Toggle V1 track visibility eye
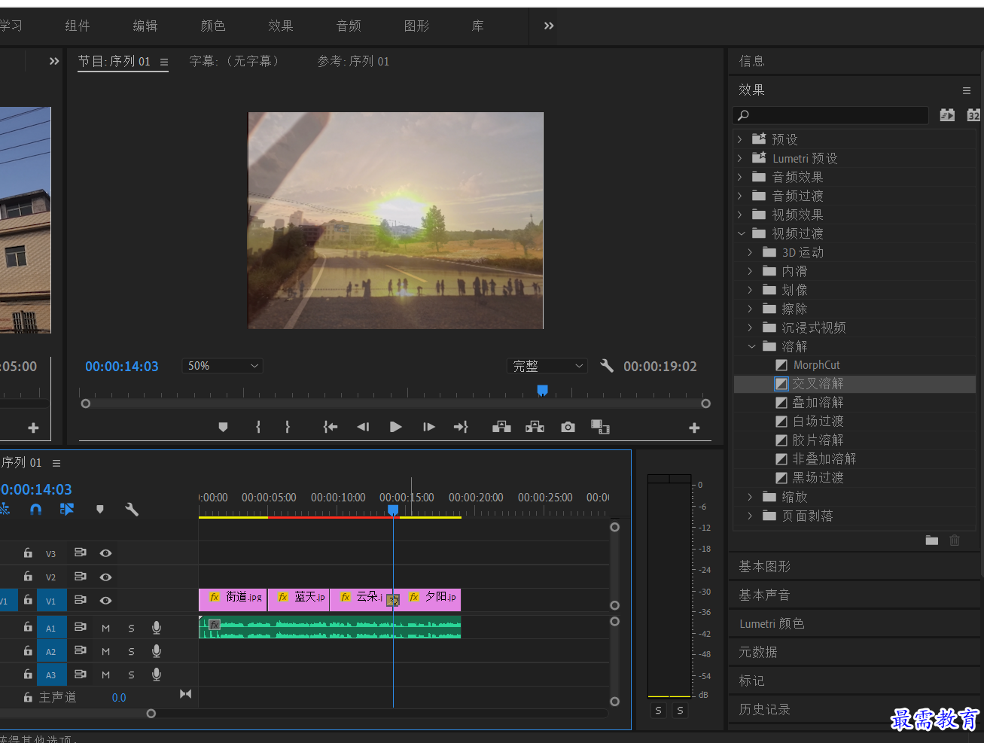 (x=105, y=600)
